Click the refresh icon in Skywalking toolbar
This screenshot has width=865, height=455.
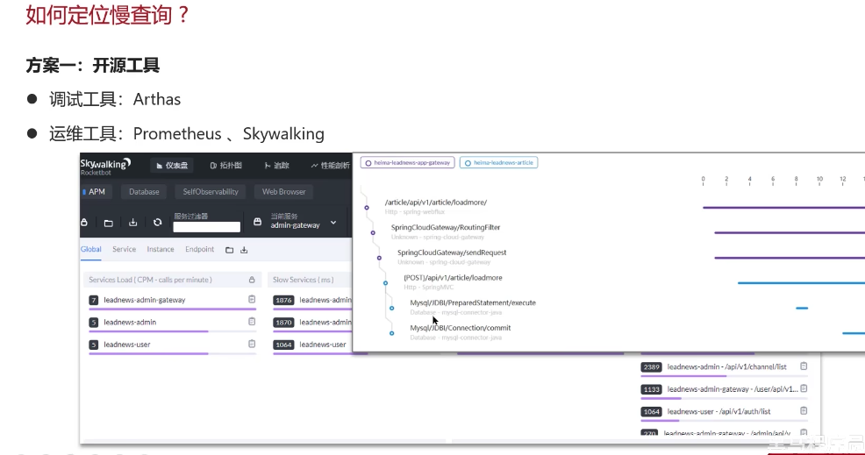pyautogui.click(x=157, y=223)
